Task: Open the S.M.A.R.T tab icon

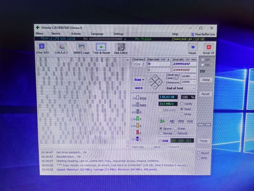Action: 62,48
